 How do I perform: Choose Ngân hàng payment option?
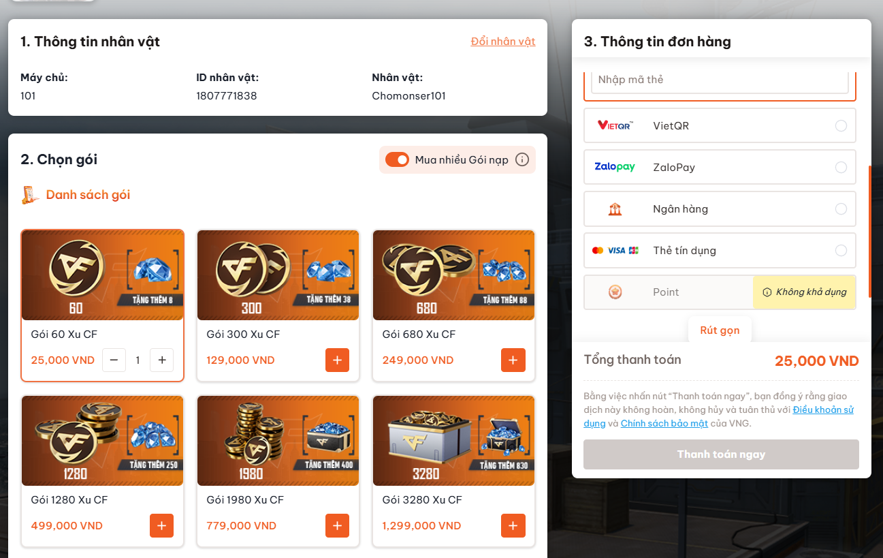tap(720, 208)
